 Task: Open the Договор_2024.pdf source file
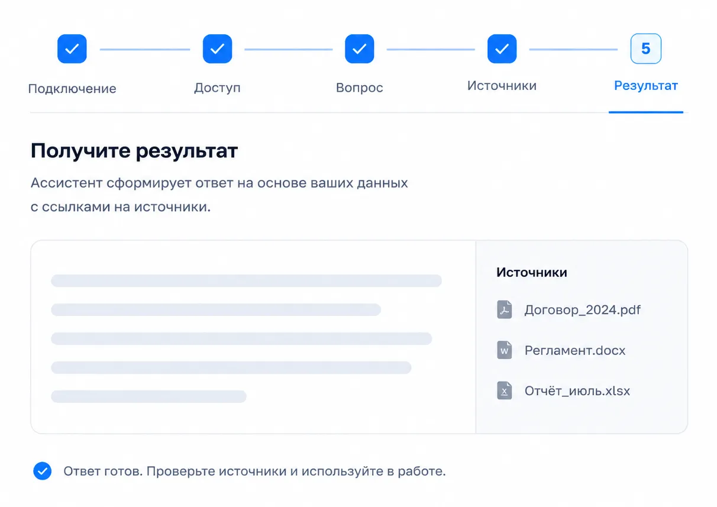tap(583, 310)
